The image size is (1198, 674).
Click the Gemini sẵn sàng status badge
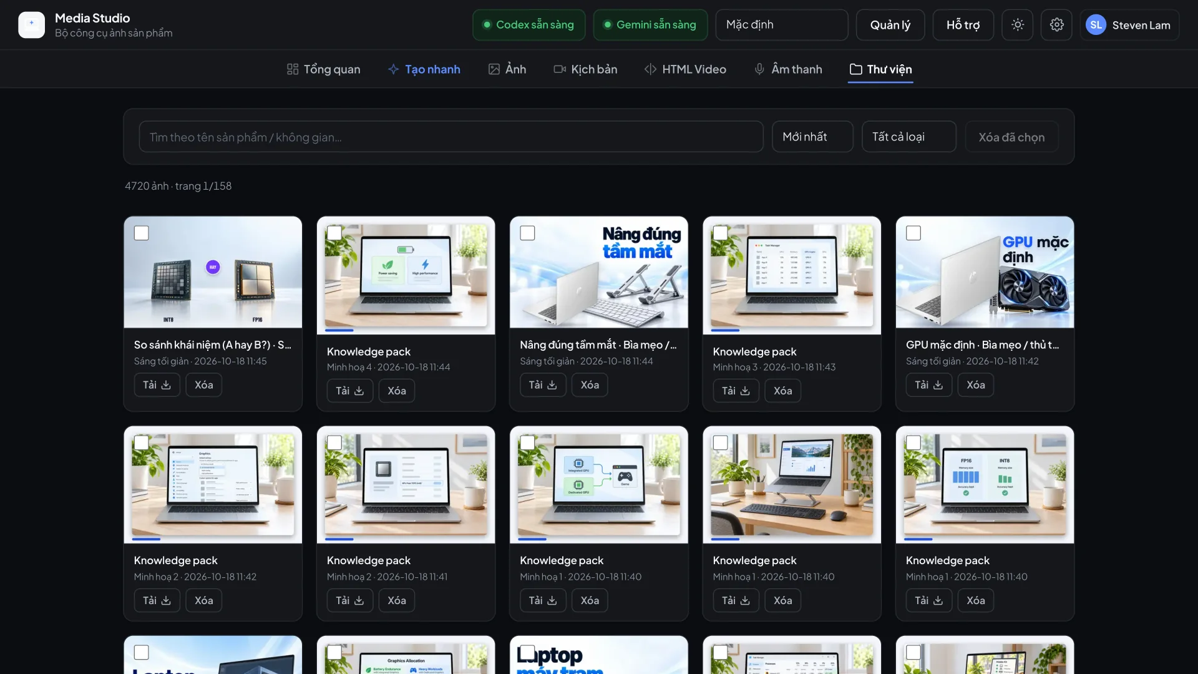(x=650, y=25)
